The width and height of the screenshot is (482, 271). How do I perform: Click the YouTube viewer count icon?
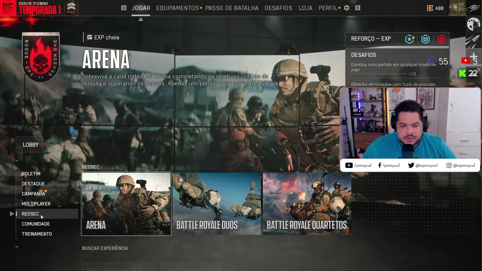pos(465,61)
